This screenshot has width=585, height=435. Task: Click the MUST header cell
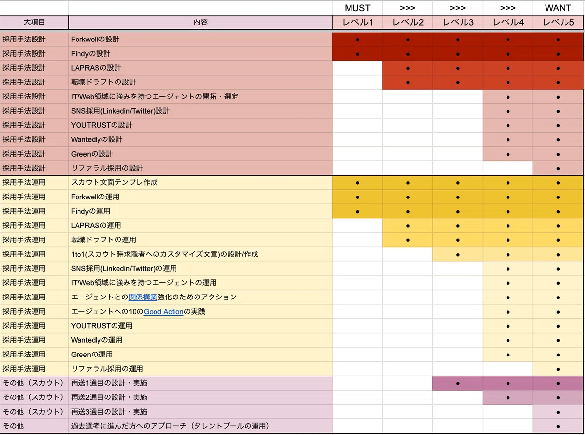pyautogui.click(x=357, y=8)
